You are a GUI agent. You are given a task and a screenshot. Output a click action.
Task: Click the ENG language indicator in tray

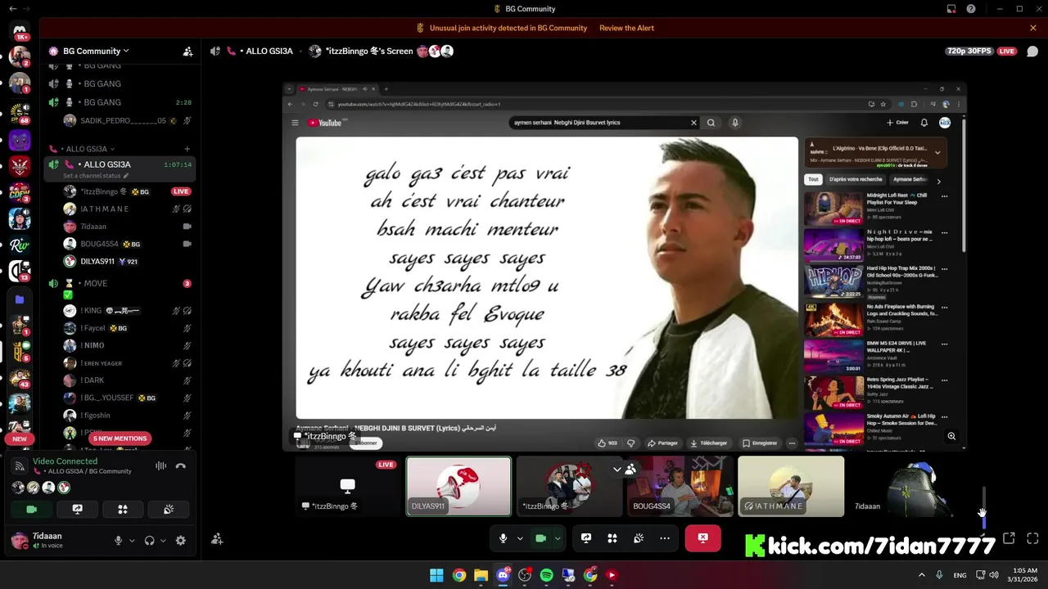pos(960,575)
